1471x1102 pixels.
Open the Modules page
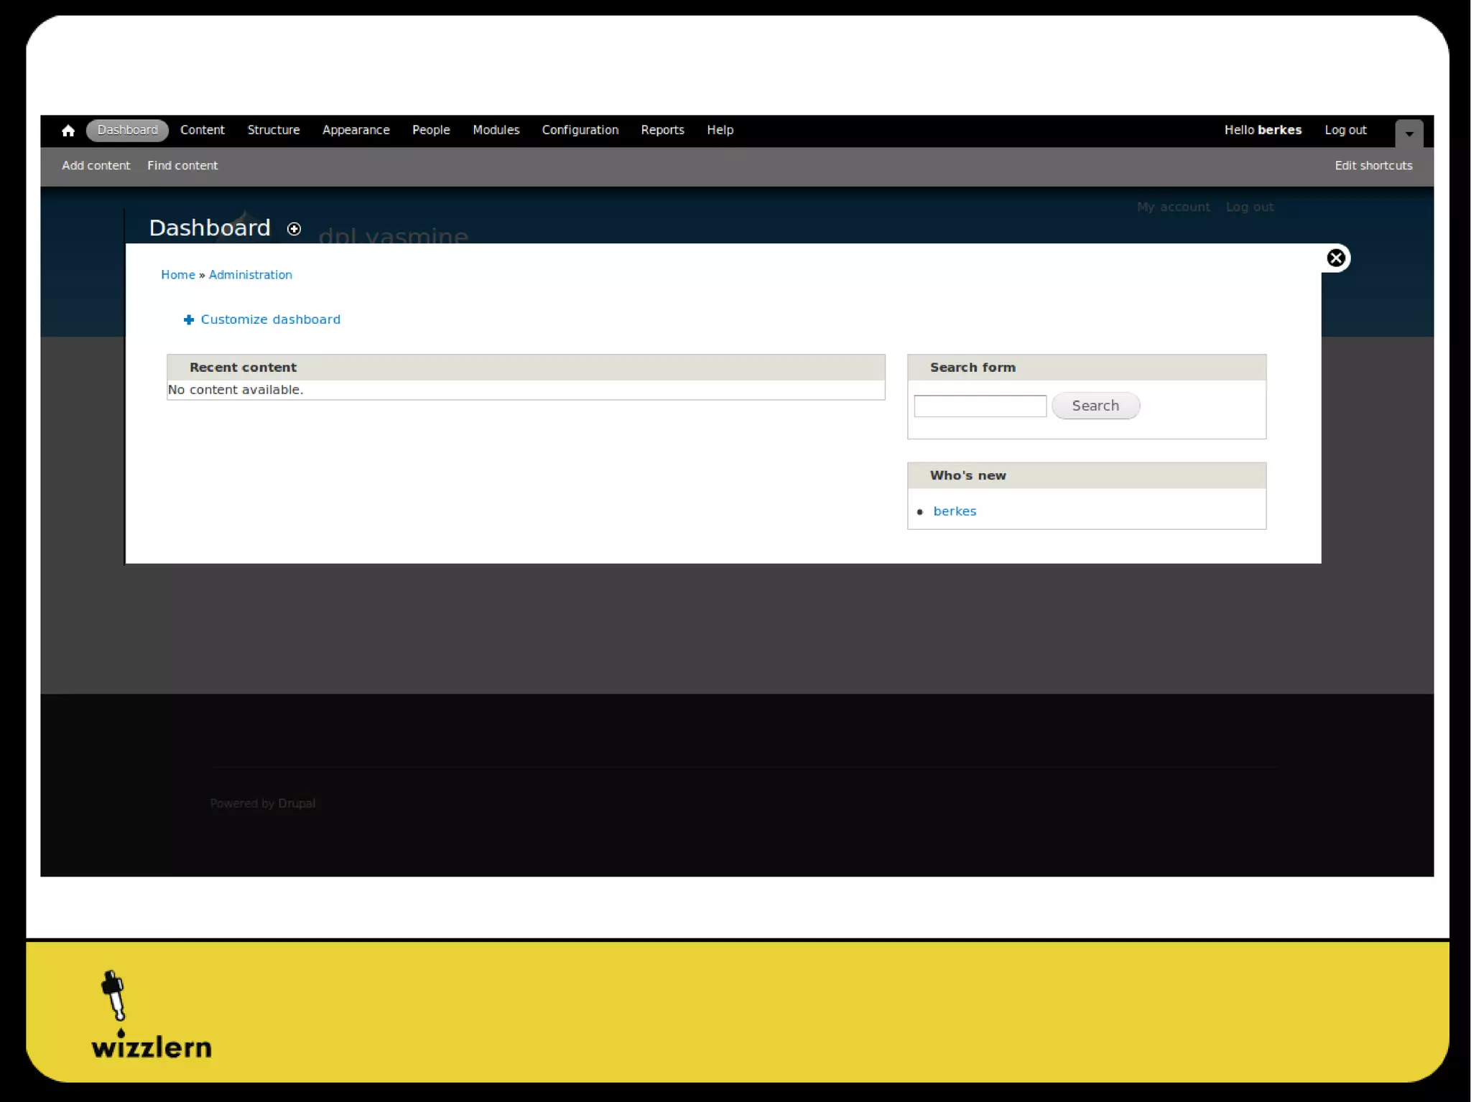click(x=496, y=130)
